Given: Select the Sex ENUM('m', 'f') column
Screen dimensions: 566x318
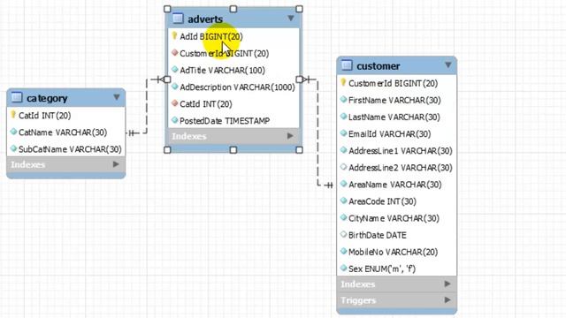Looking at the screenshot, I should (x=382, y=269).
